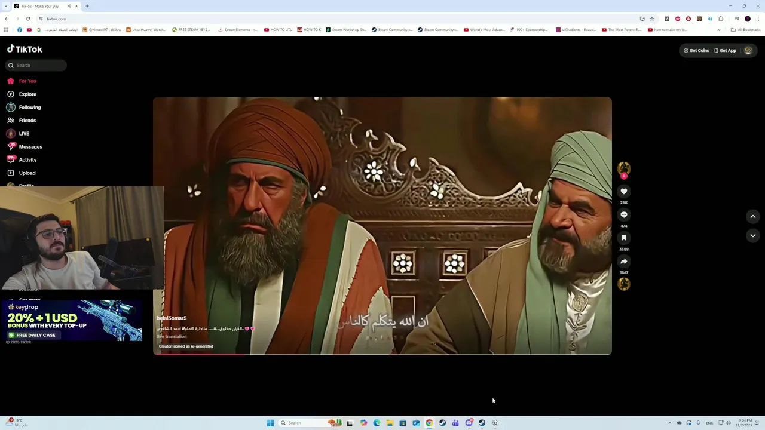Open the tab search dropdown arrow
This screenshot has height=430, width=765.
pos(6,6)
